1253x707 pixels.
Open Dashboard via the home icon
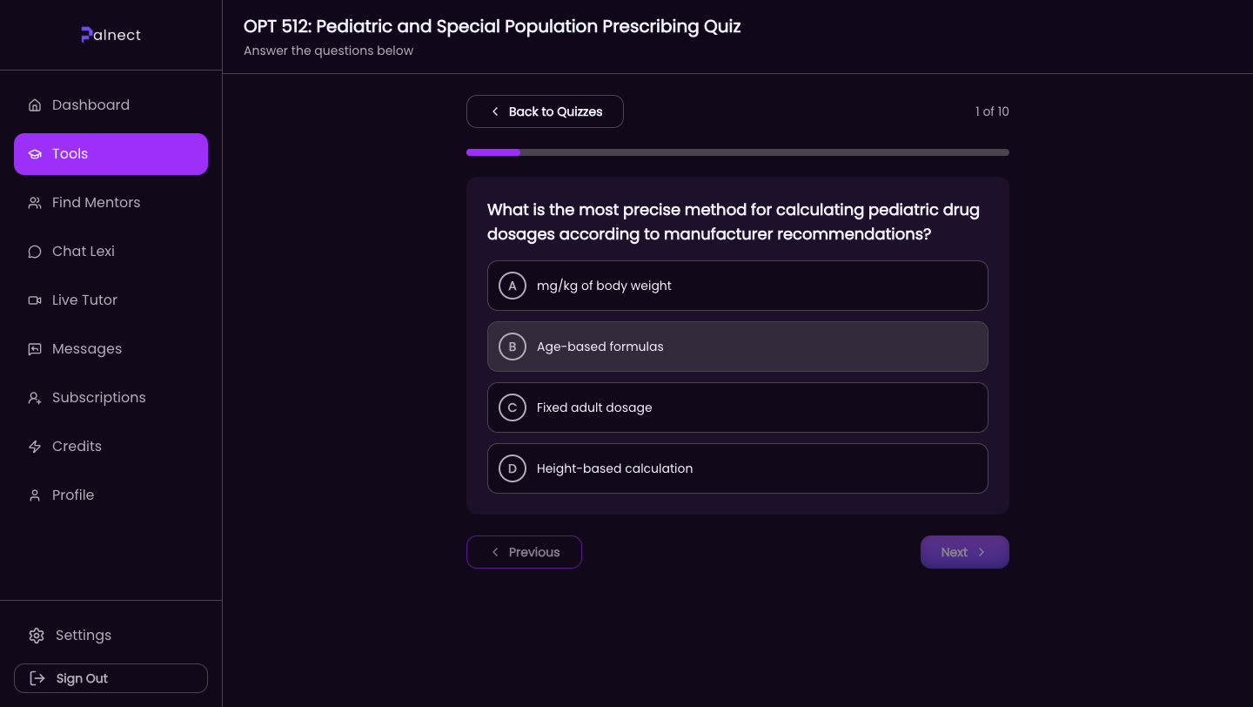[x=35, y=105]
